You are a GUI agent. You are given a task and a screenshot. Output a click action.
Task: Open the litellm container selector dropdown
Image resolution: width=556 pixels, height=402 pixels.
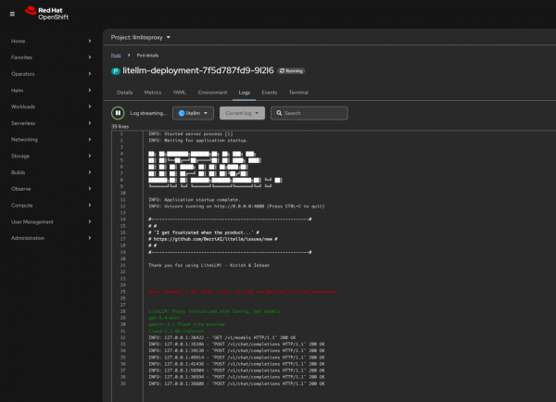click(x=194, y=113)
